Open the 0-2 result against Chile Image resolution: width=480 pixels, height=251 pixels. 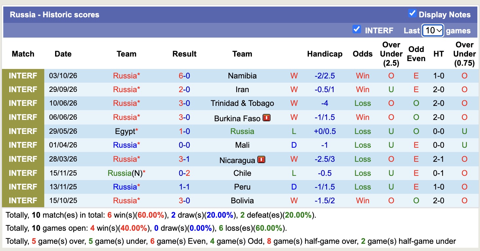tap(184, 173)
